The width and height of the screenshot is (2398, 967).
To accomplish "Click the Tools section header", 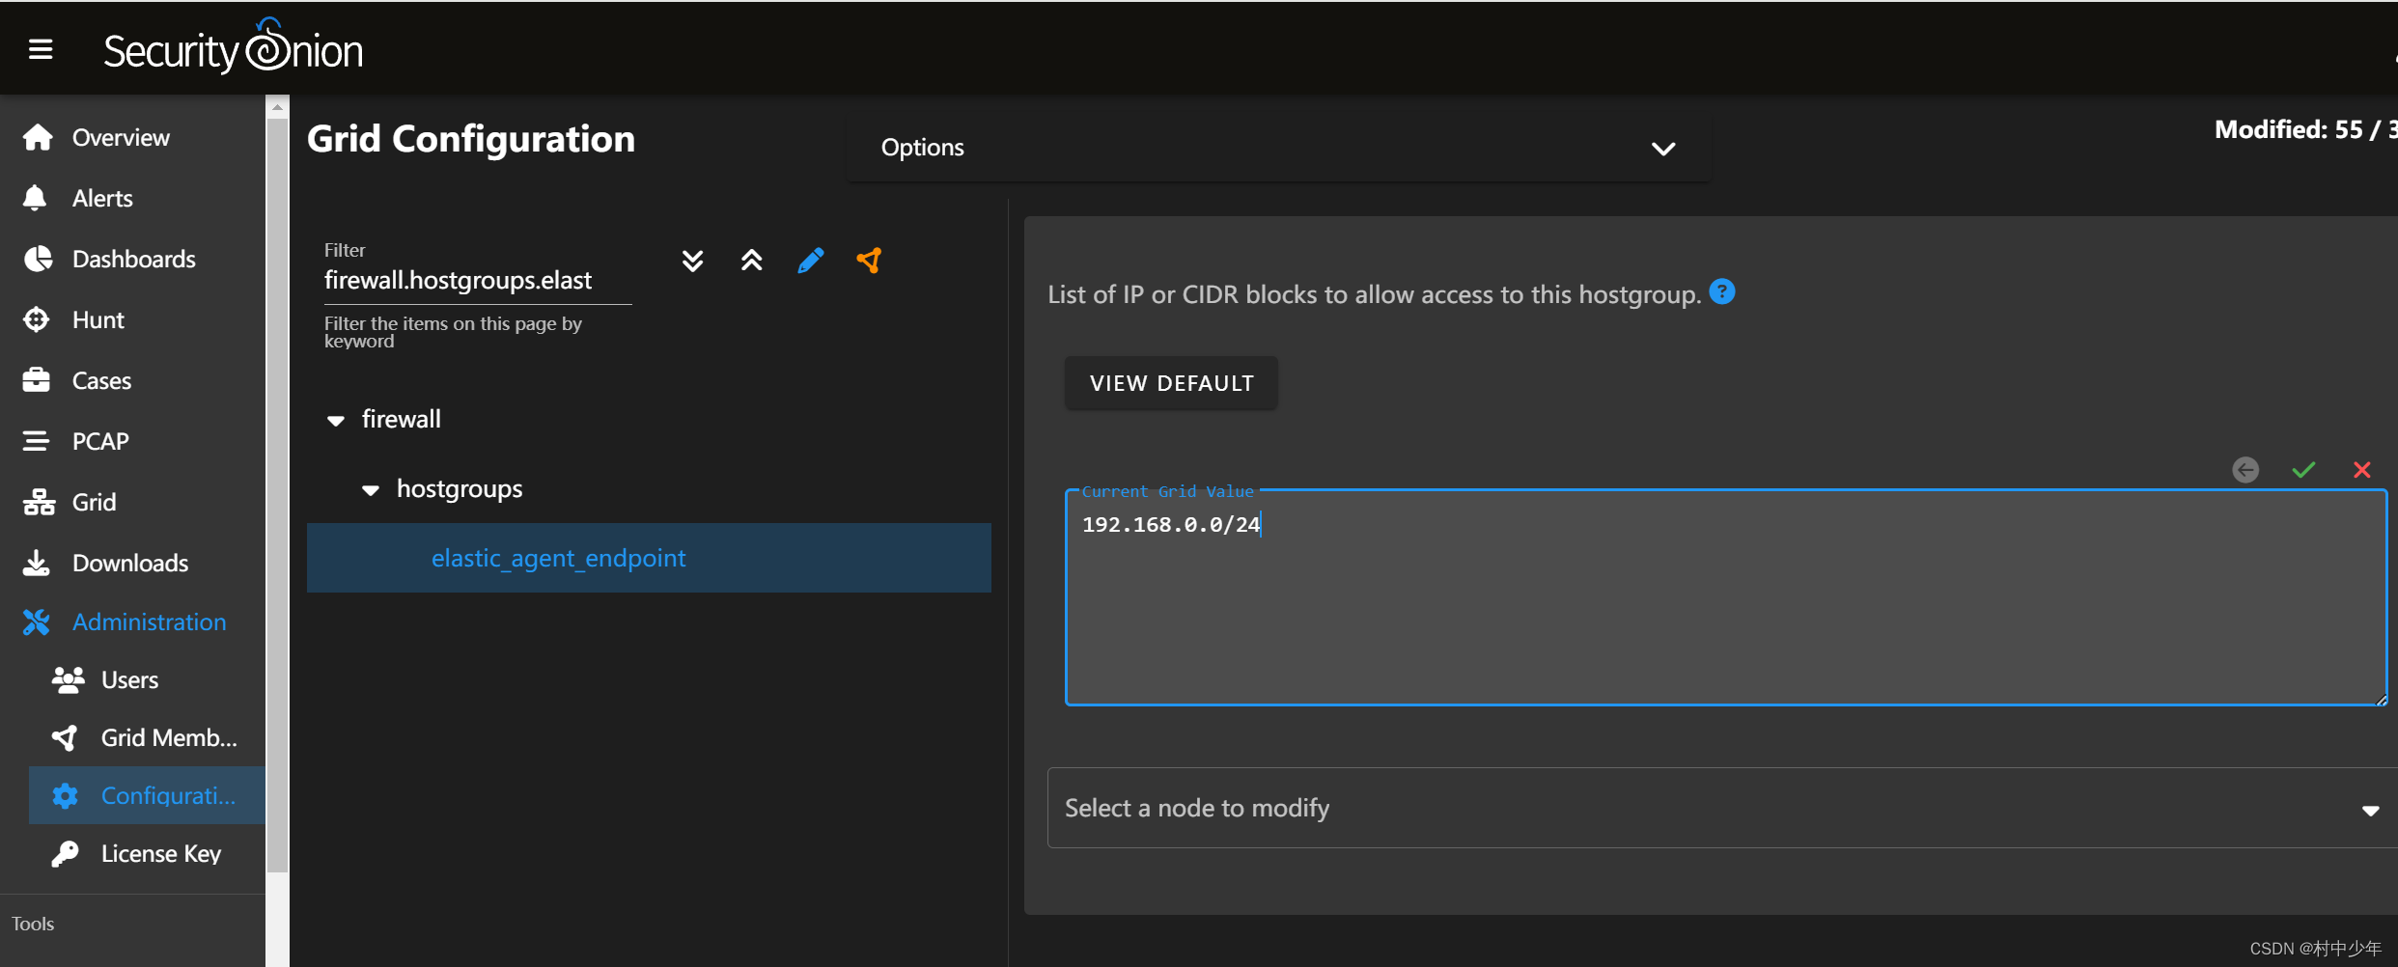I will pyautogui.click(x=33, y=924).
